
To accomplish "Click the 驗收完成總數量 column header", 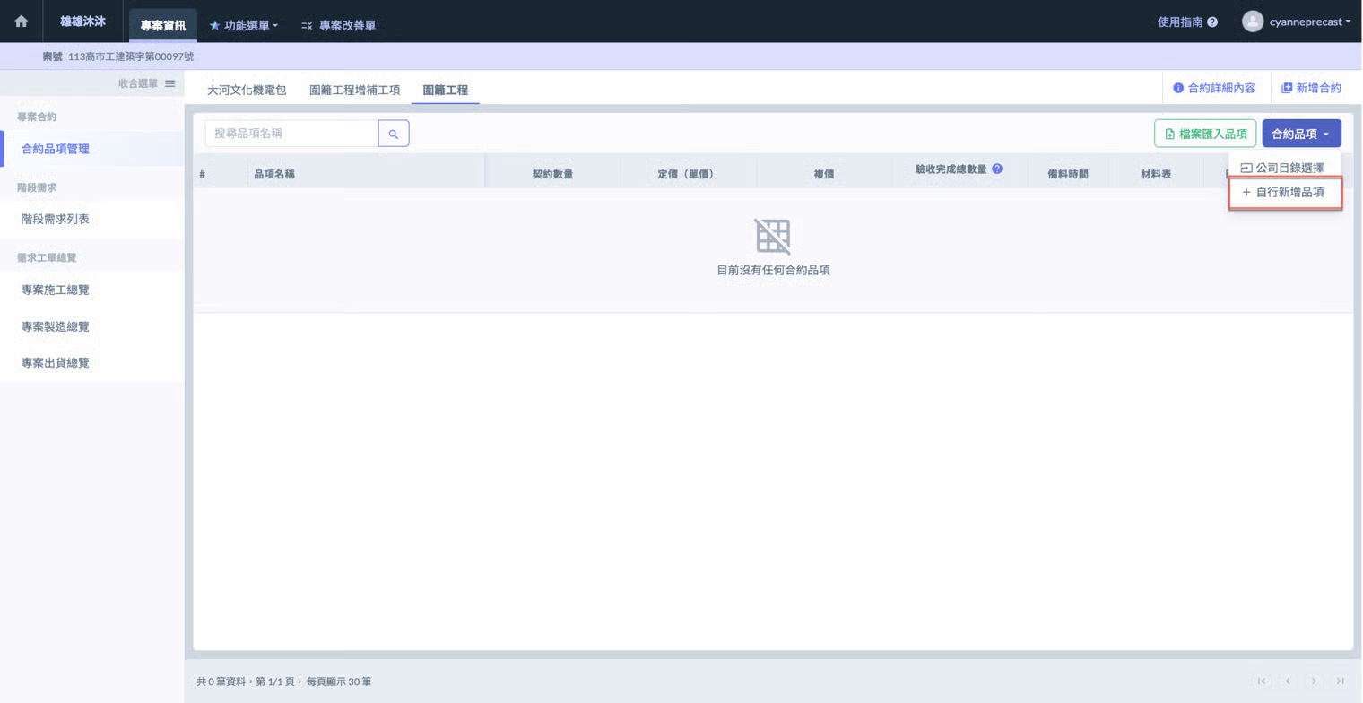I will tap(951, 169).
